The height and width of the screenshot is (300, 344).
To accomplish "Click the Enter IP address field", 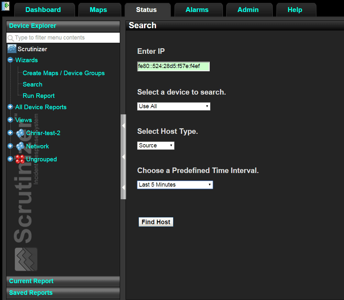I will pyautogui.click(x=173, y=66).
